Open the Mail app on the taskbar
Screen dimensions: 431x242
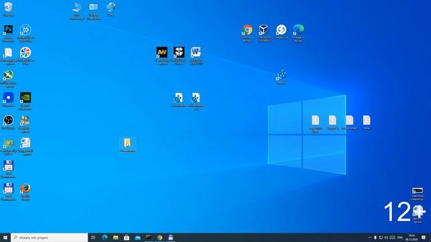[137, 237]
